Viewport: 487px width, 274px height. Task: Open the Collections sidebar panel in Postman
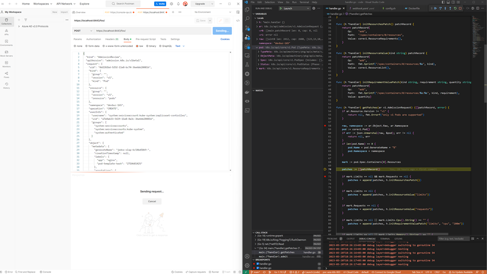6,21
